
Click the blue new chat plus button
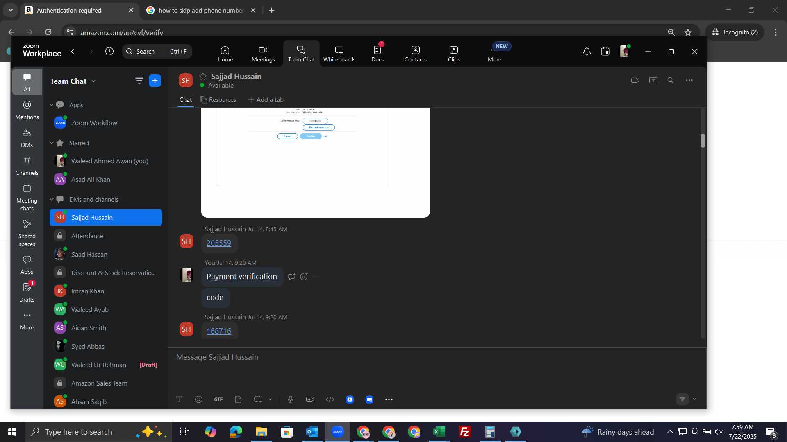click(x=155, y=81)
